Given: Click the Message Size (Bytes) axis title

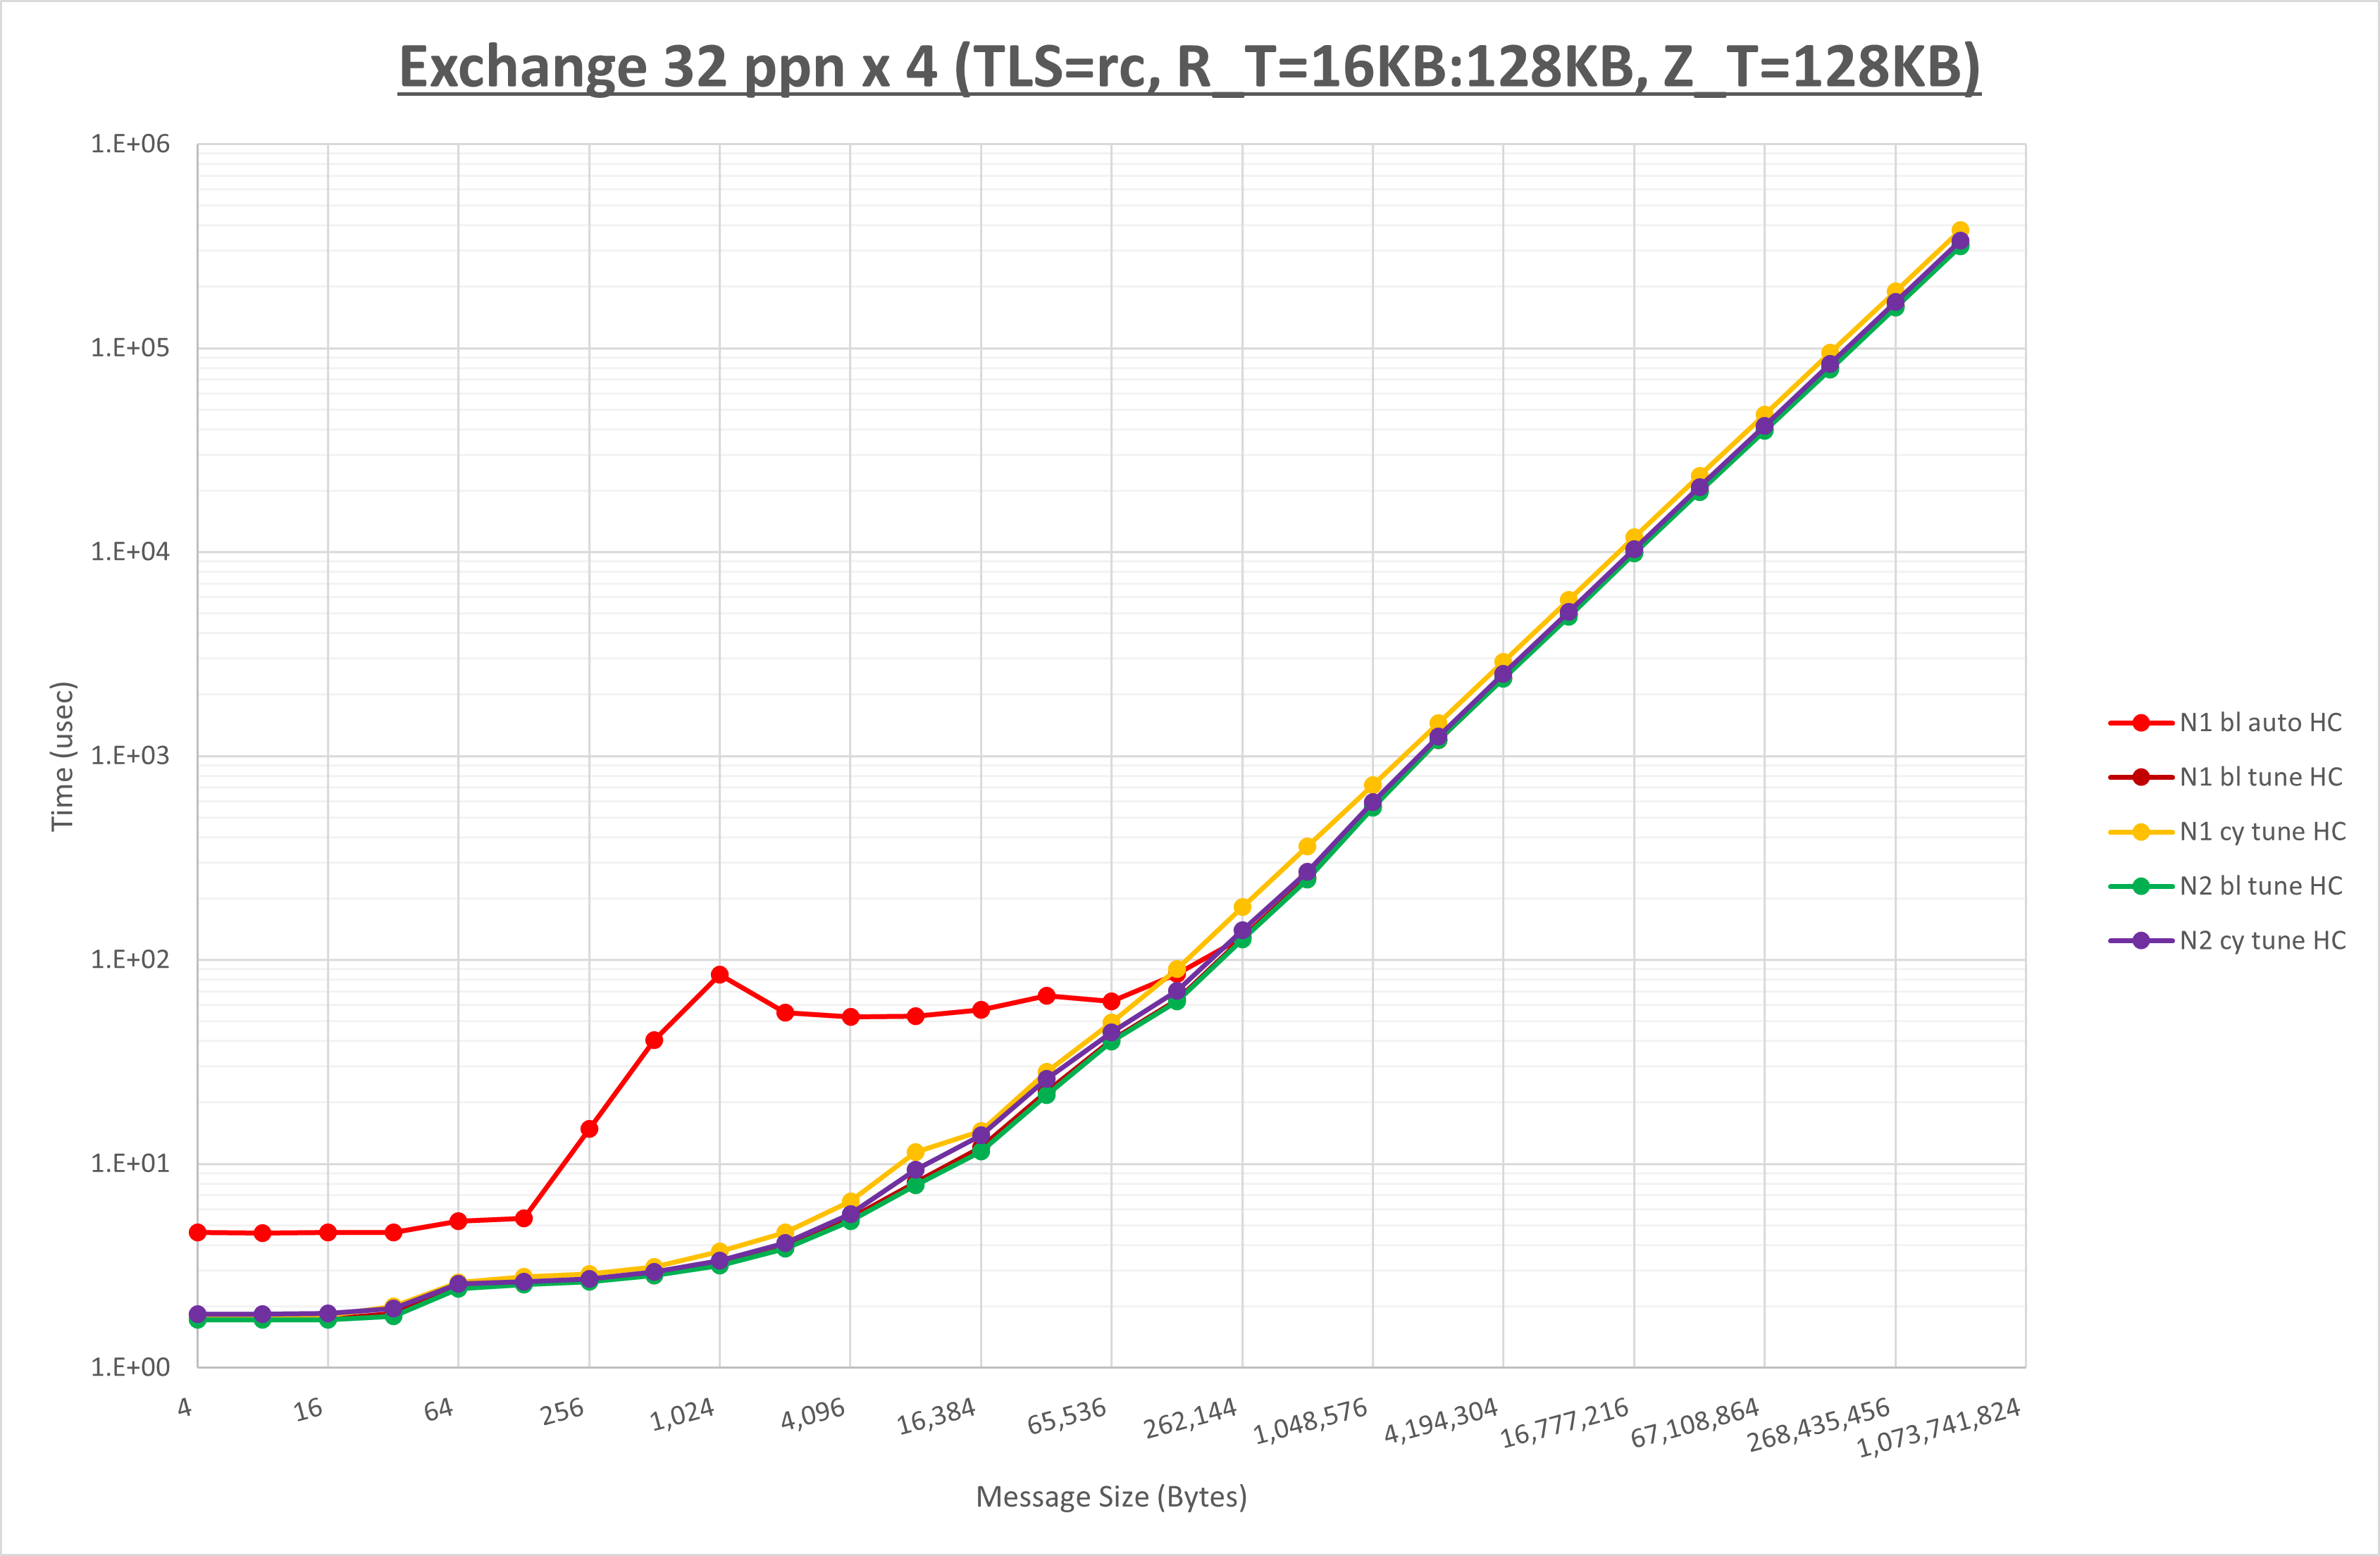Looking at the screenshot, I should point(1111,1497).
